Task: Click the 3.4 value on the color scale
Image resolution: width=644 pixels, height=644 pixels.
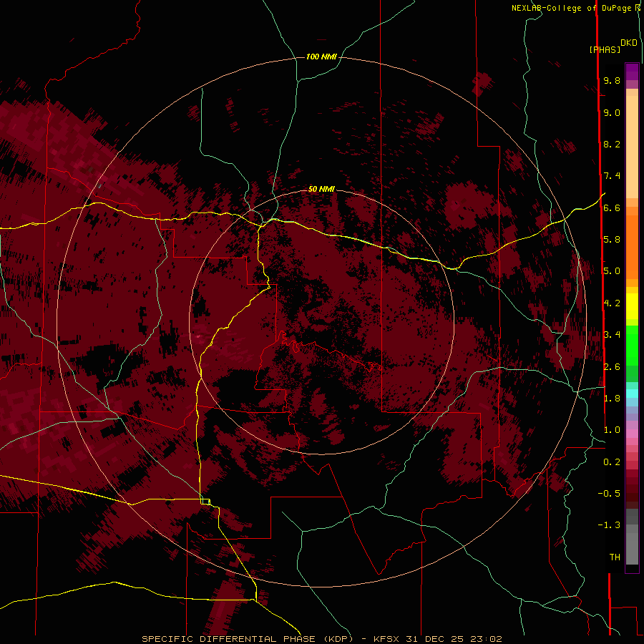Action: pyautogui.click(x=612, y=335)
